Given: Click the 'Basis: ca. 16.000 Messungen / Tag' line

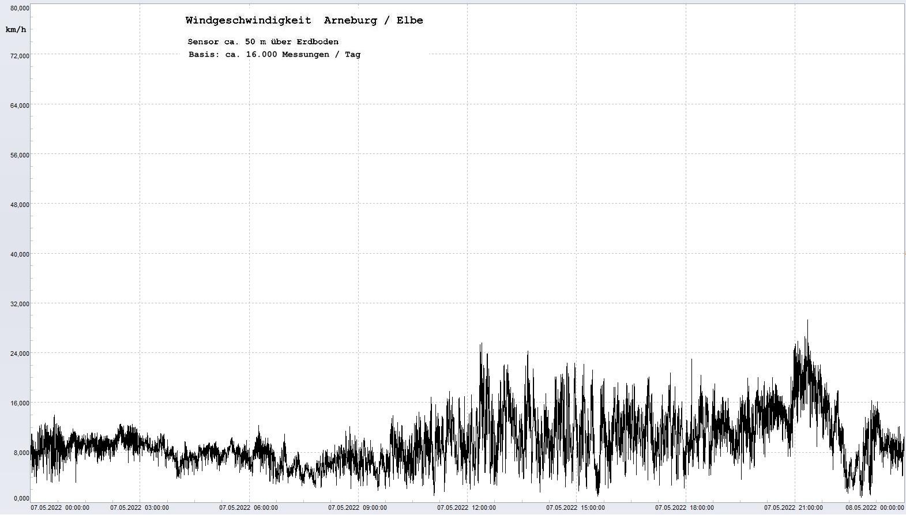Looking at the screenshot, I should 274,55.
